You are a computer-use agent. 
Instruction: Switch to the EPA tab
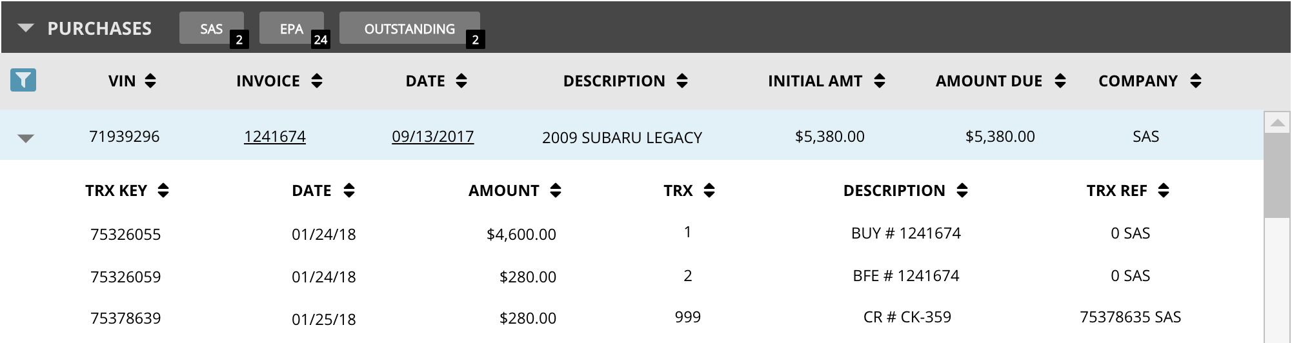291,29
